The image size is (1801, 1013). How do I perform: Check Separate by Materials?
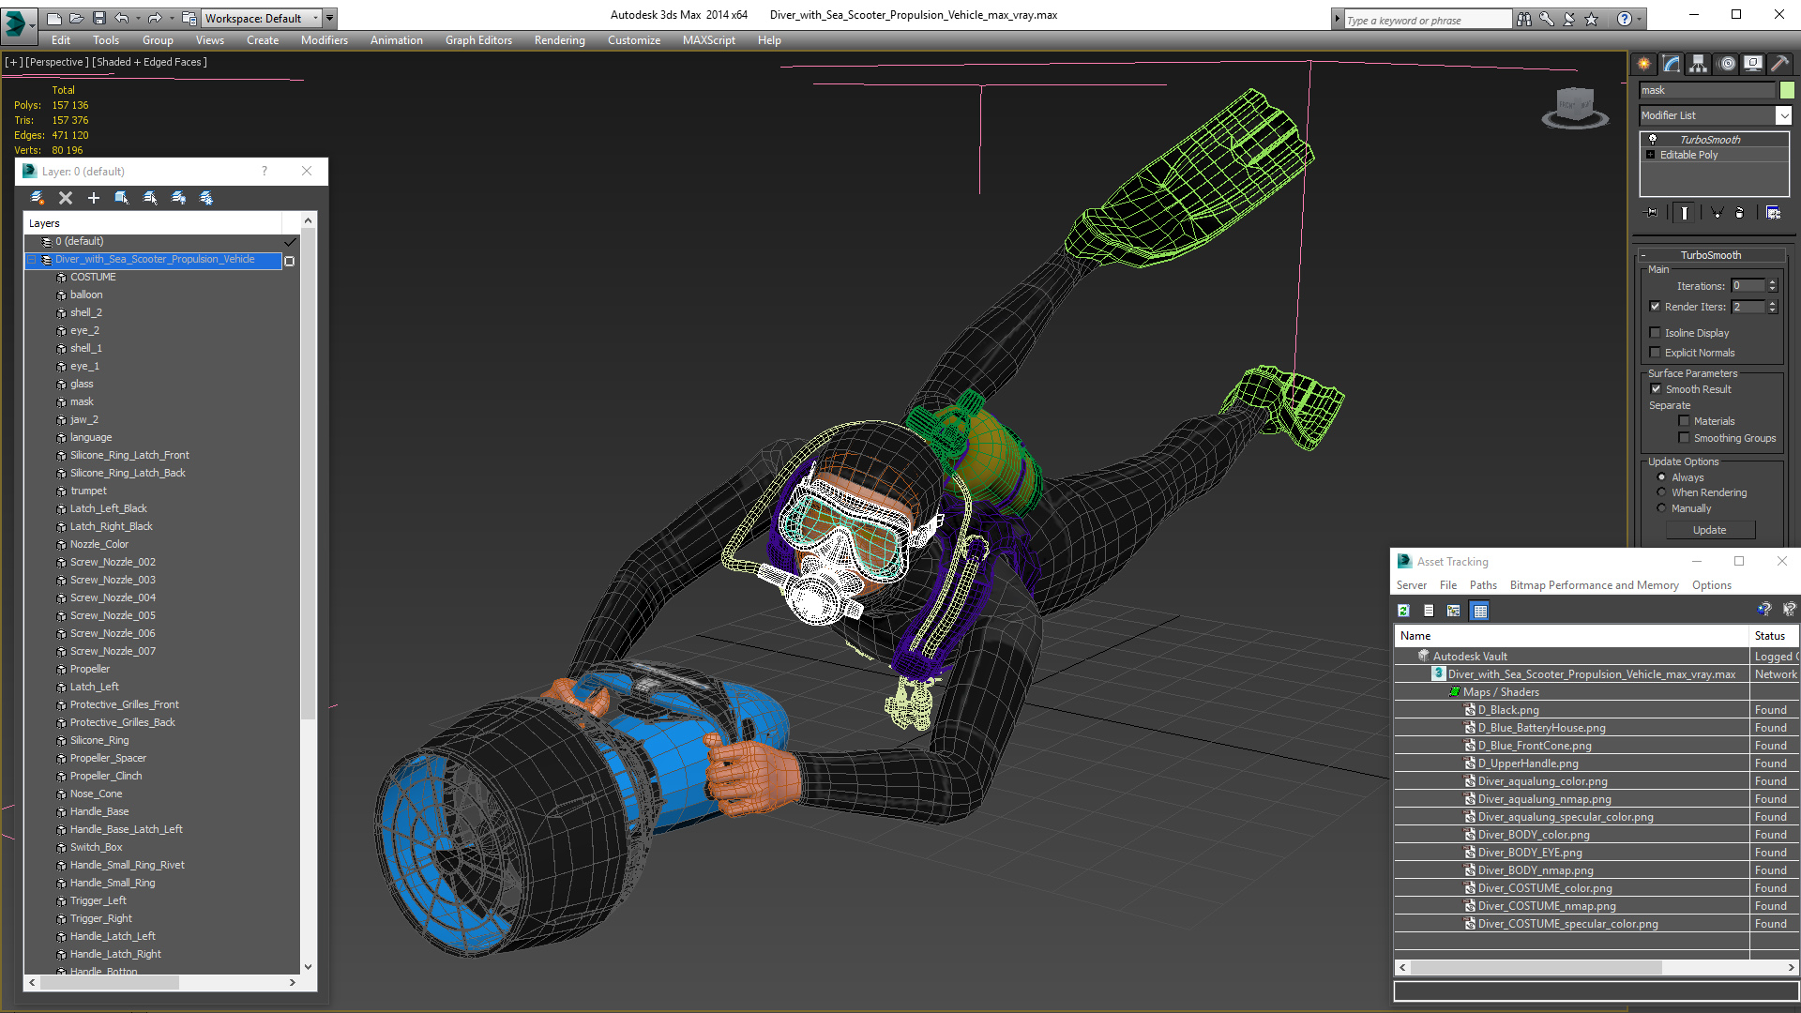click(x=1685, y=421)
